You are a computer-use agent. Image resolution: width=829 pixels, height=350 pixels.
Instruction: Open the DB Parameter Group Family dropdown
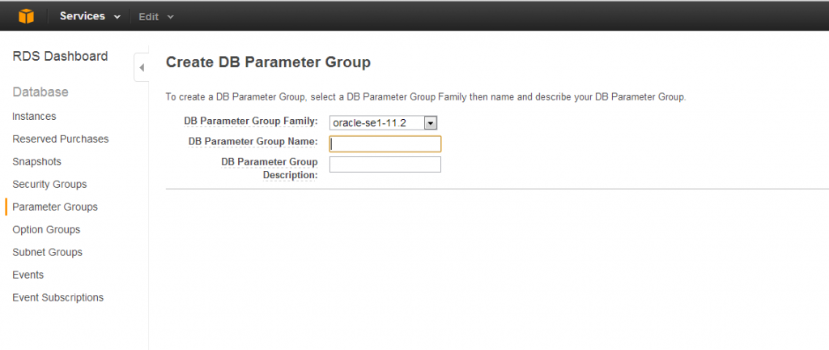tap(383, 123)
